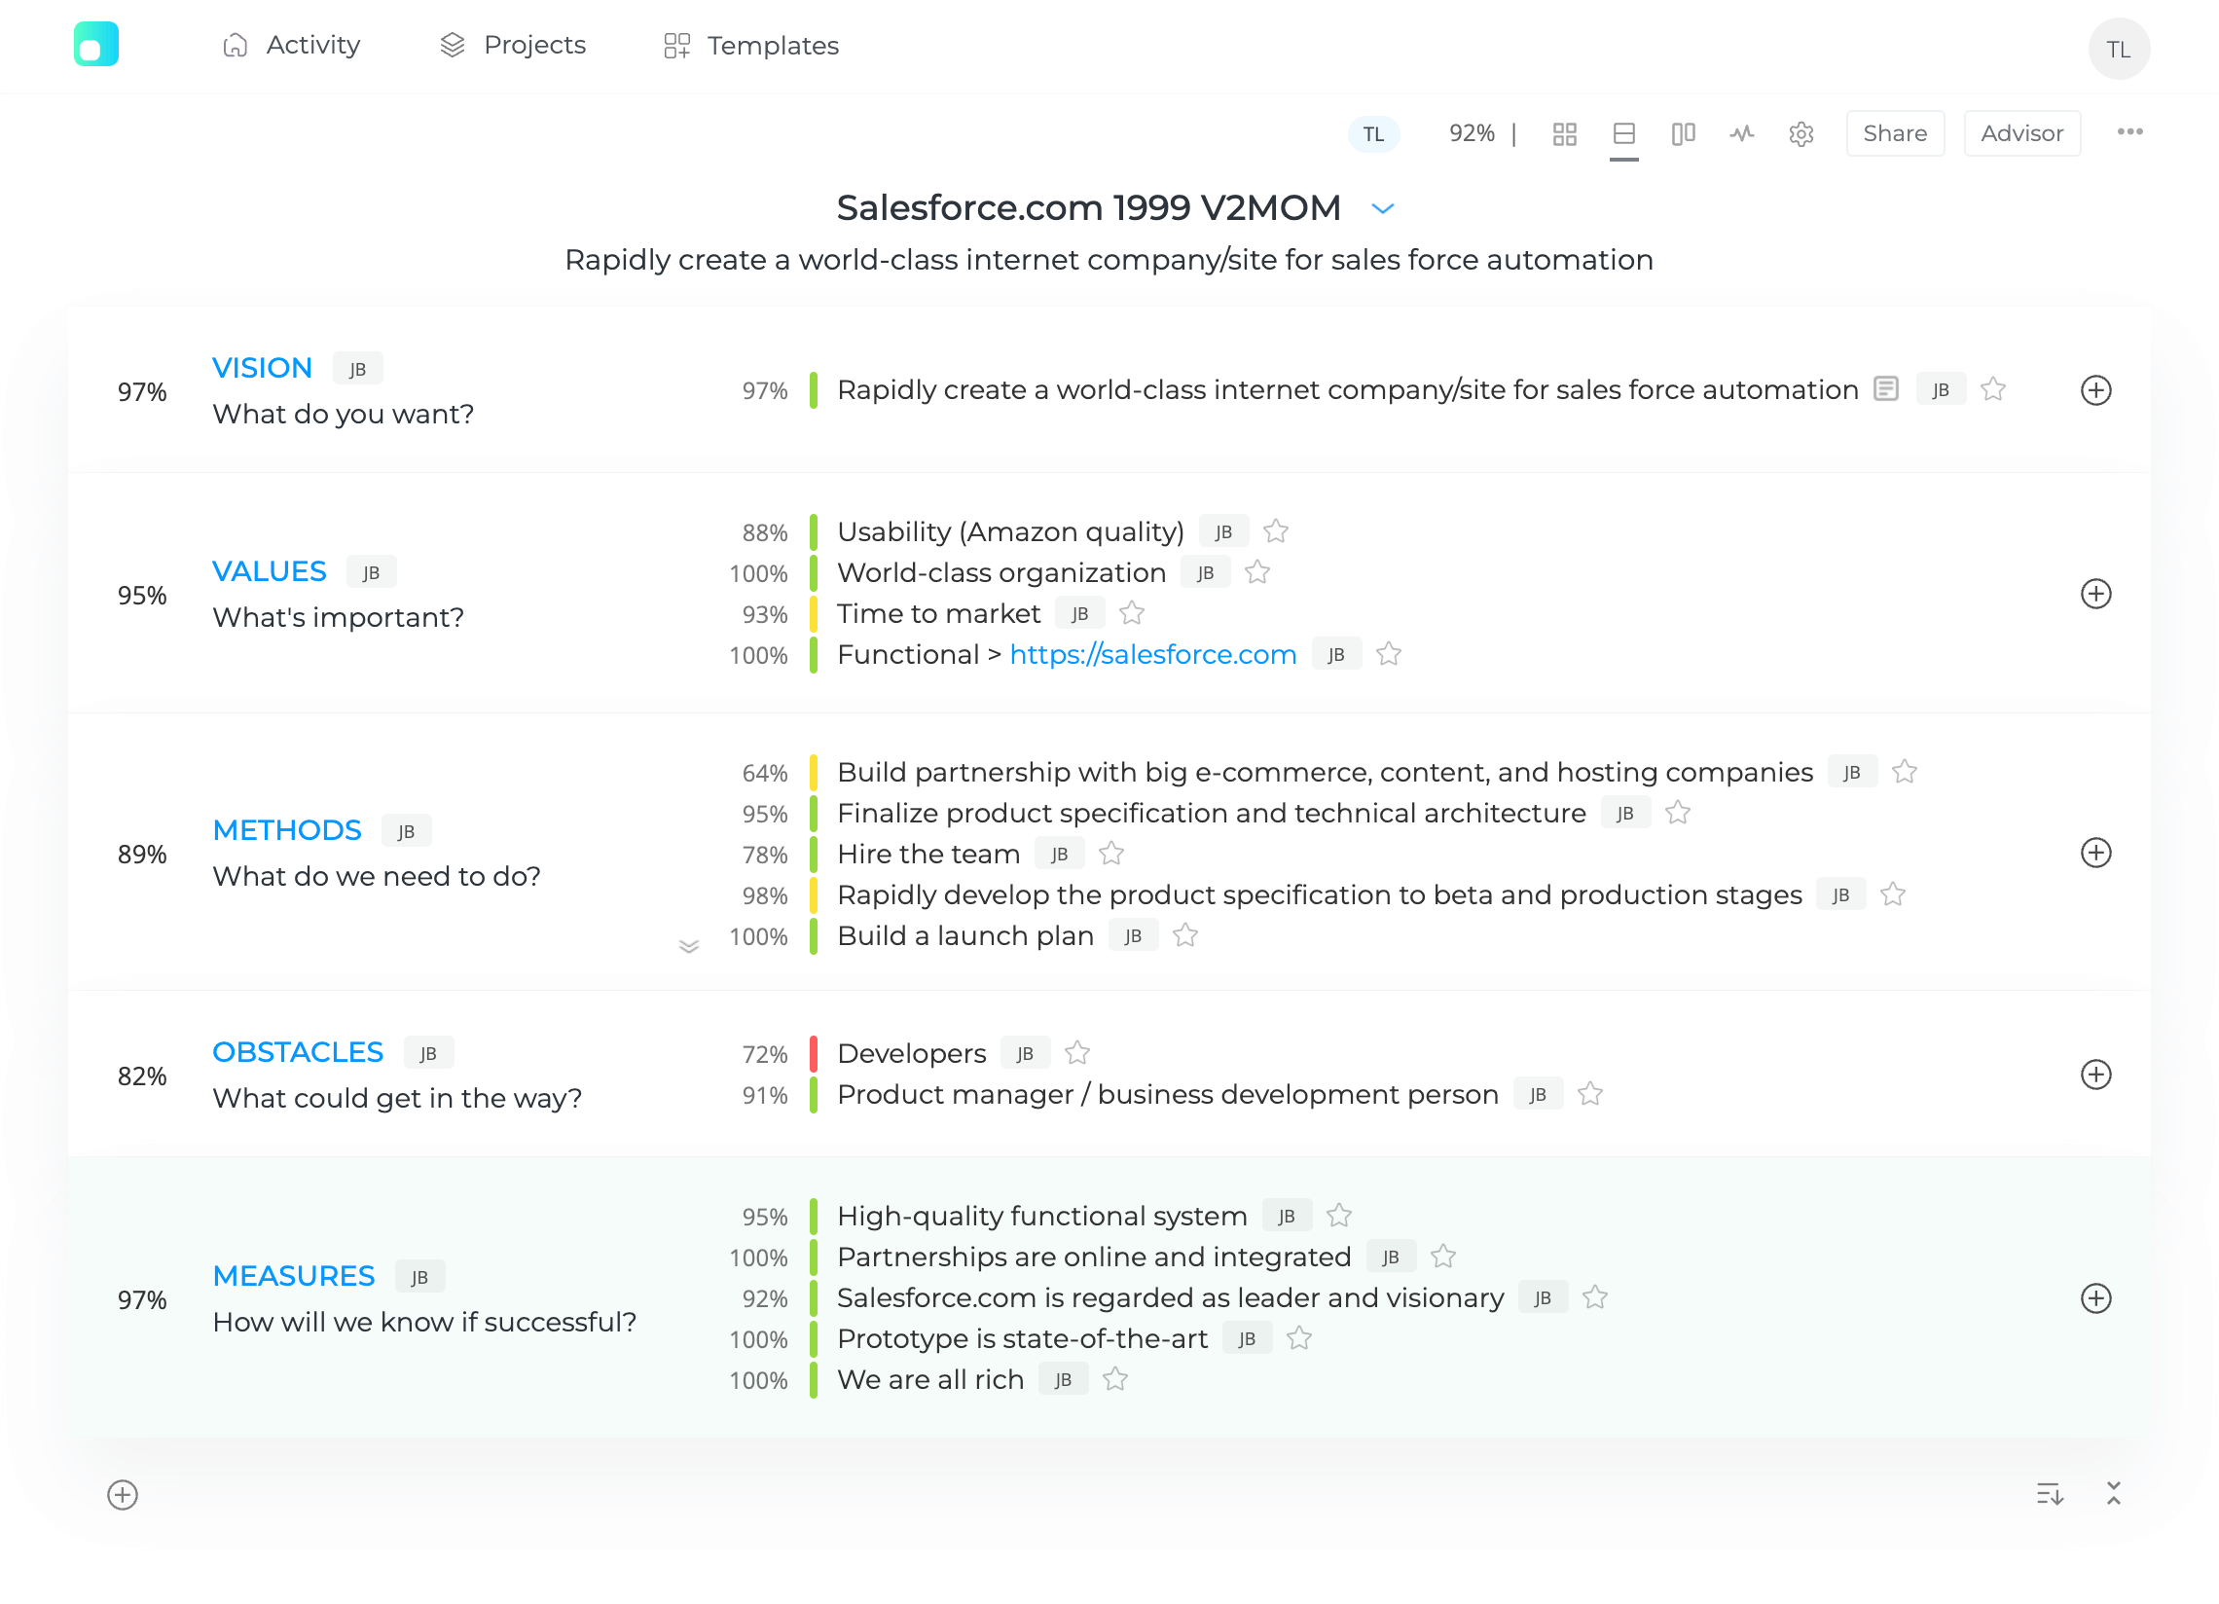This screenshot has width=2219, height=1604.
Task: Select the two-column board view icon
Action: pyautogui.click(x=1683, y=134)
